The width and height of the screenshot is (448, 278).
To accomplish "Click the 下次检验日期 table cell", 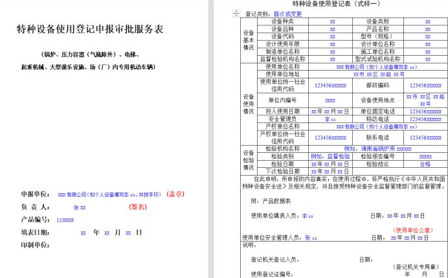I will tap(283, 171).
